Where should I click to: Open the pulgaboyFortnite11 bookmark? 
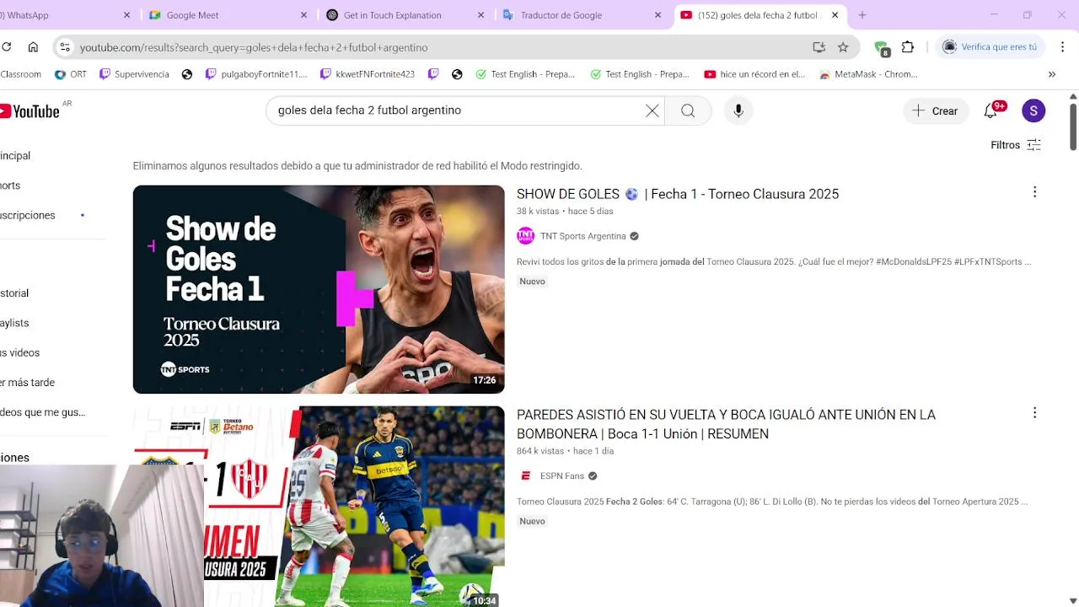click(x=256, y=74)
